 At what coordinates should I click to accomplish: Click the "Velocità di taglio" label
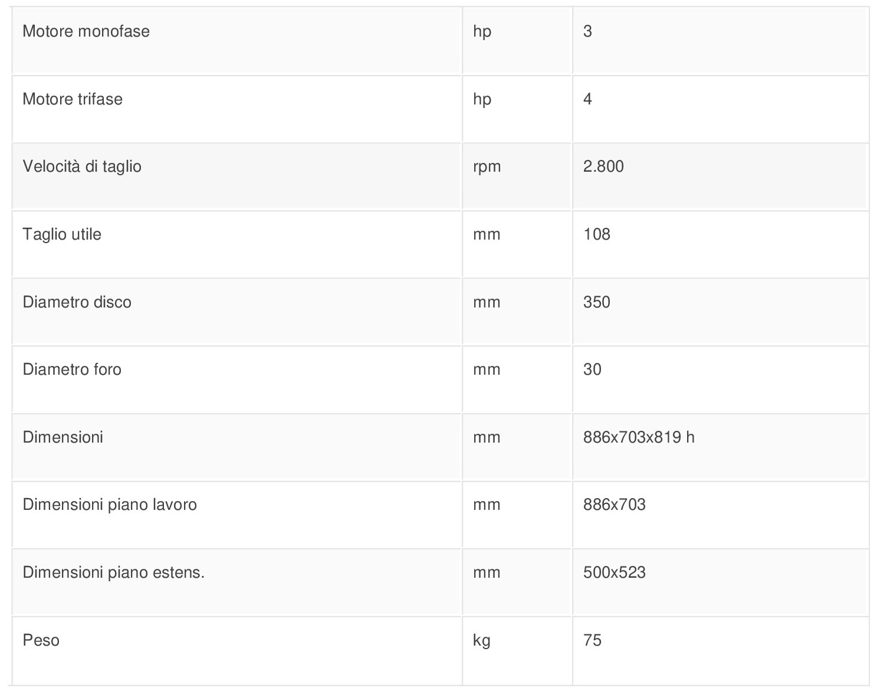(x=82, y=166)
